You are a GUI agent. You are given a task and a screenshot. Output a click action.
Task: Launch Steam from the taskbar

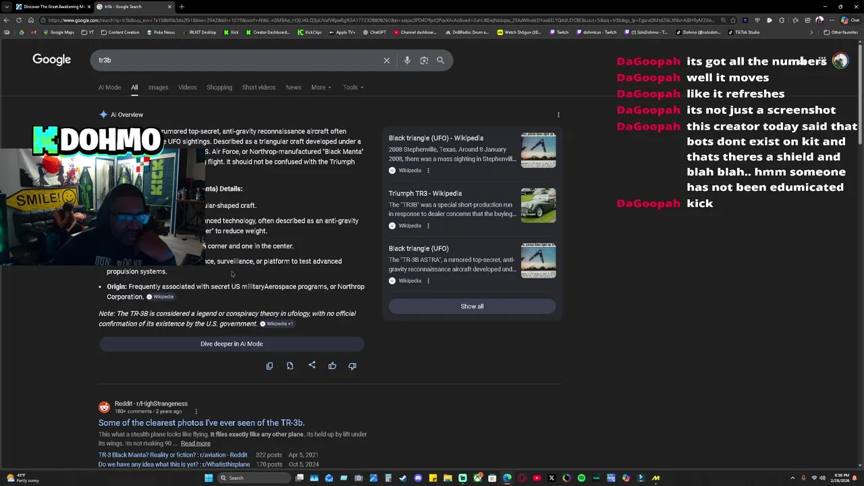(403, 478)
